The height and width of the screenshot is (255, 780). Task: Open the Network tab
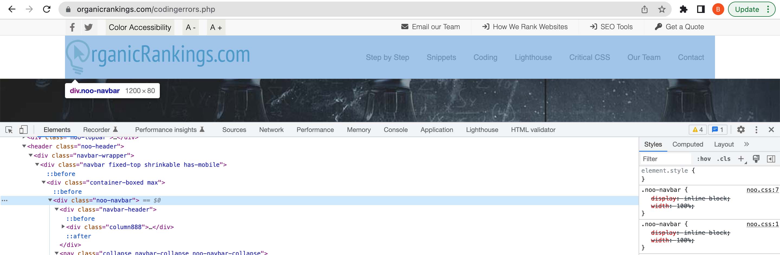click(271, 130)
